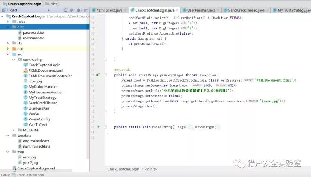311x177 pixels.
Task: Click the Debug tab at the bottom
Action: click(5, 175)
